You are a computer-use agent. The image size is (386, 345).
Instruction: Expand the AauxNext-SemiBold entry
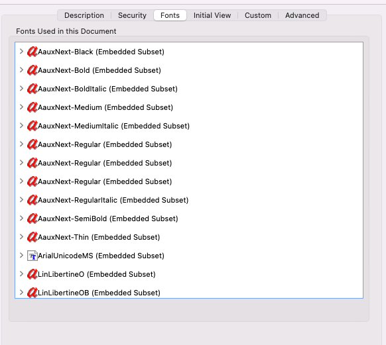click(21, 219)
